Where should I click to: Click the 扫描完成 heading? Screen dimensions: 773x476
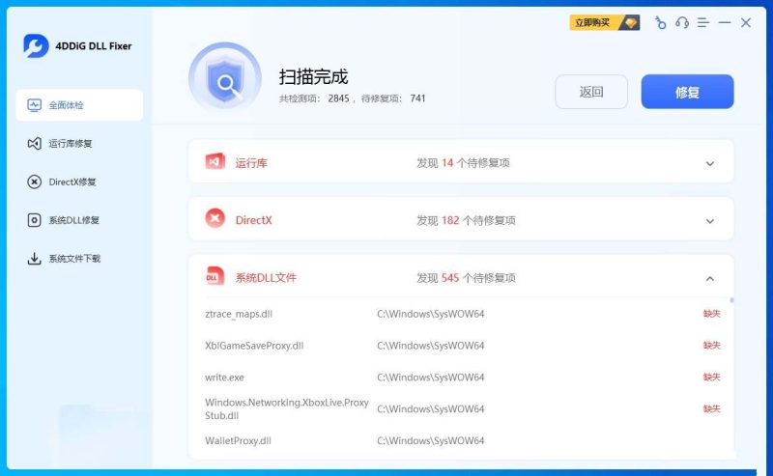pyautogui.click(x=313, y=77)
